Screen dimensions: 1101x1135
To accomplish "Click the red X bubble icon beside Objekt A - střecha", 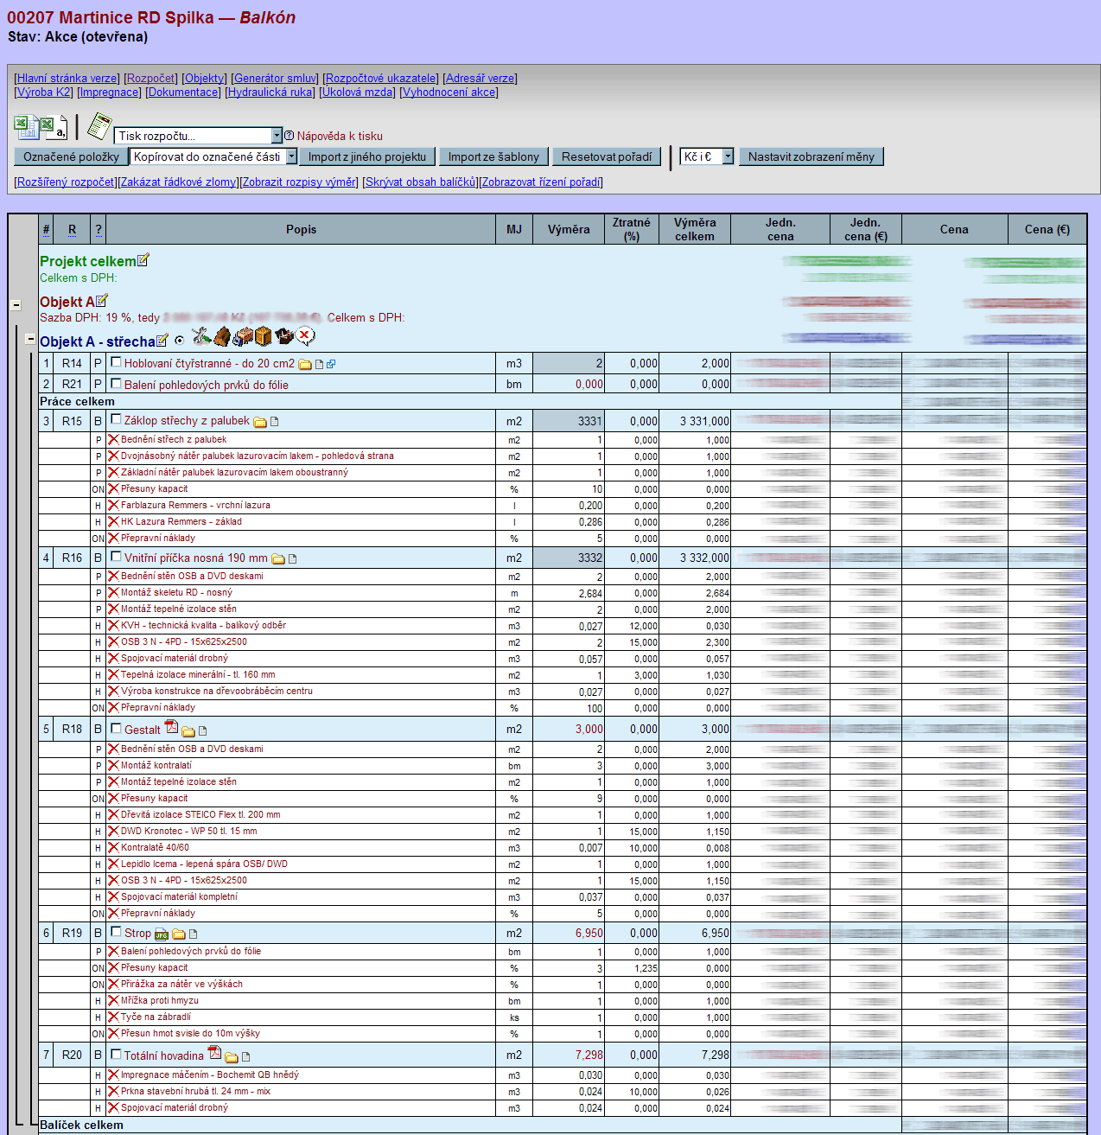I will pos(305,336).
